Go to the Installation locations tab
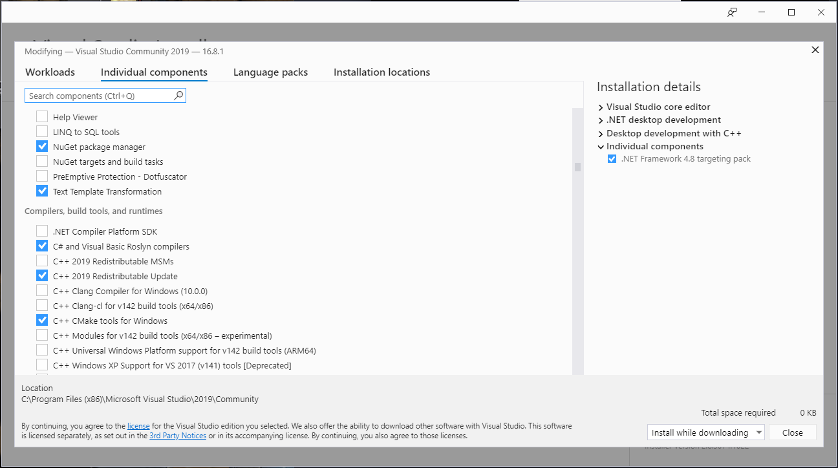The height and width of the screenshot is (468, 838). coord(381,72)
